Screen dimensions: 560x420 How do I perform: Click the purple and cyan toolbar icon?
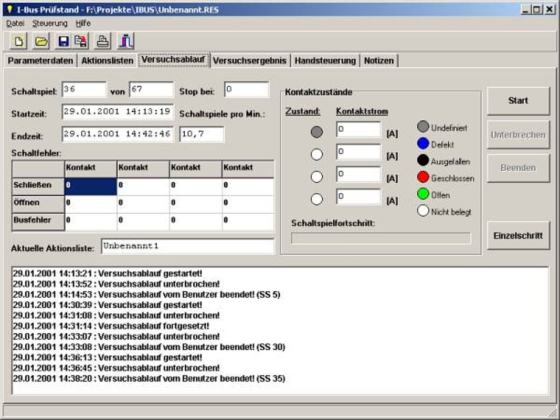[126, 41]
